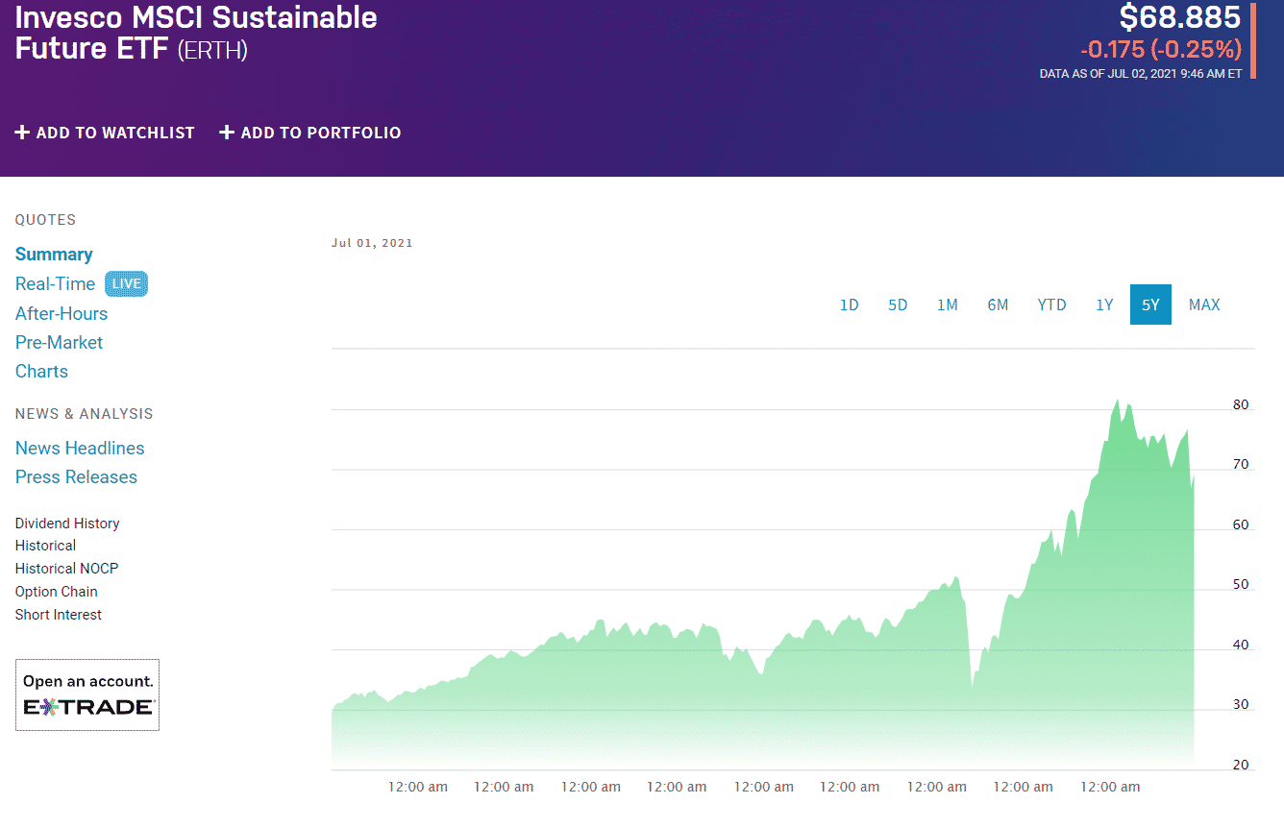1284x828 pixels.
Task: Show the MAX chart range
Action: coord(1204,304)
